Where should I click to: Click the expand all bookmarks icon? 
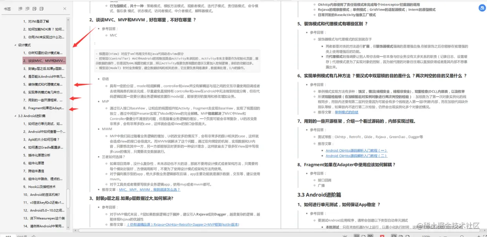coord(21,9)
